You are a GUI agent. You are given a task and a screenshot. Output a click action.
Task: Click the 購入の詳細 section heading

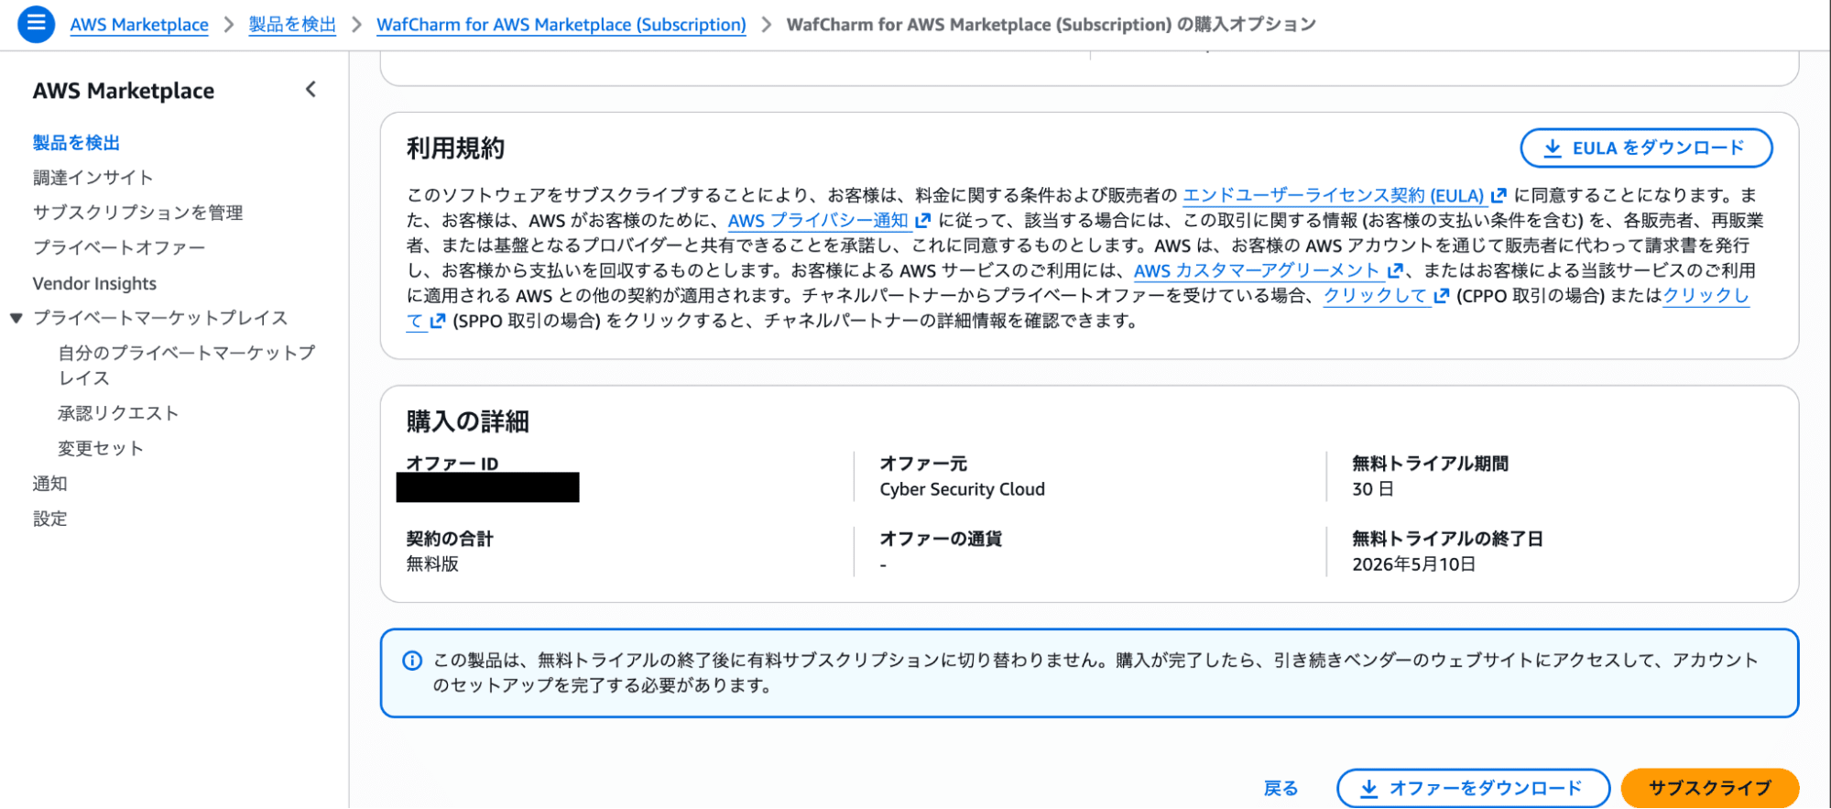coord(468,421)
